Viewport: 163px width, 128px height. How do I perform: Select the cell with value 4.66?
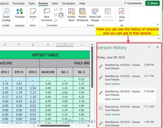(x=65, y=101)
